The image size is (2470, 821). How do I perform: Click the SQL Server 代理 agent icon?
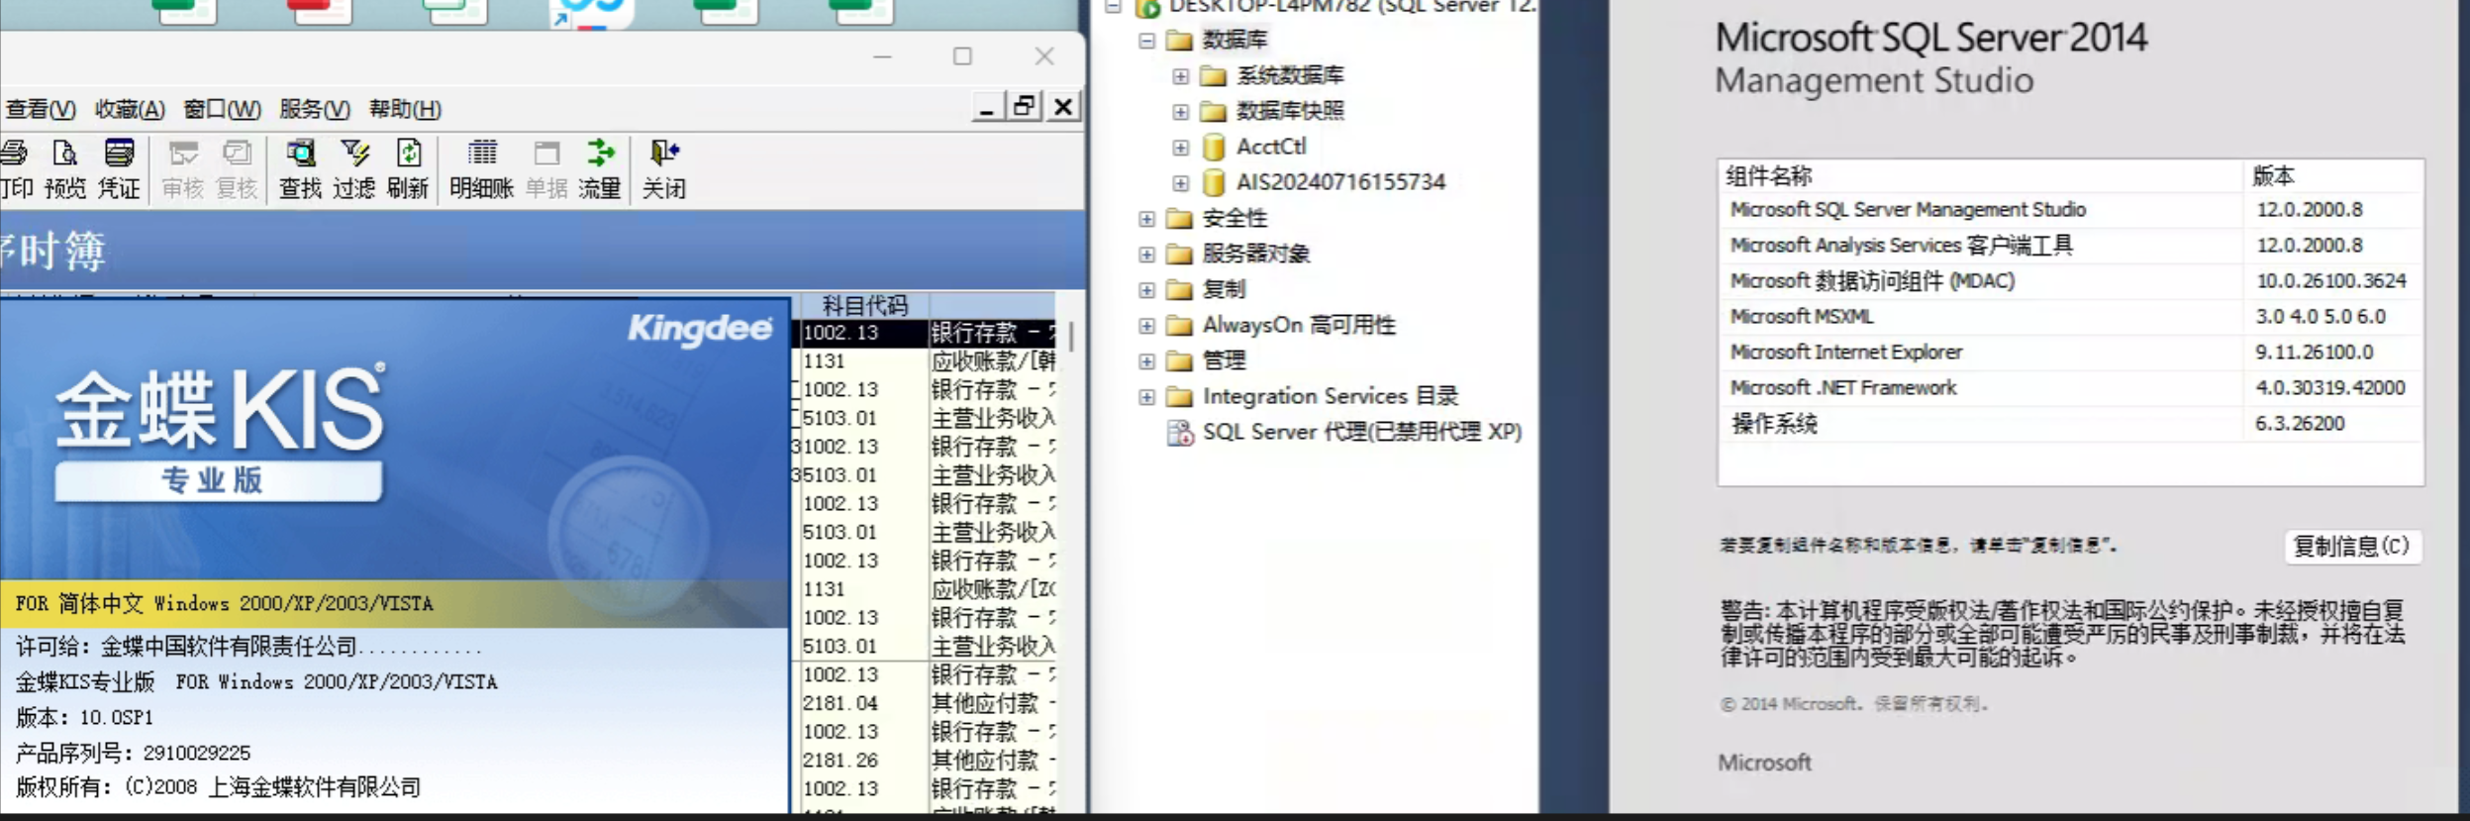(x=1180, y=433)
